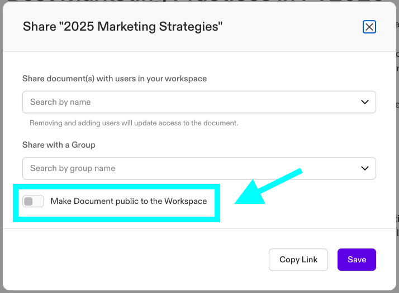Click the dimmed page edge right of dialog
Screen dimensions: 399x293
pyautogui.click(x=397, y=127)
